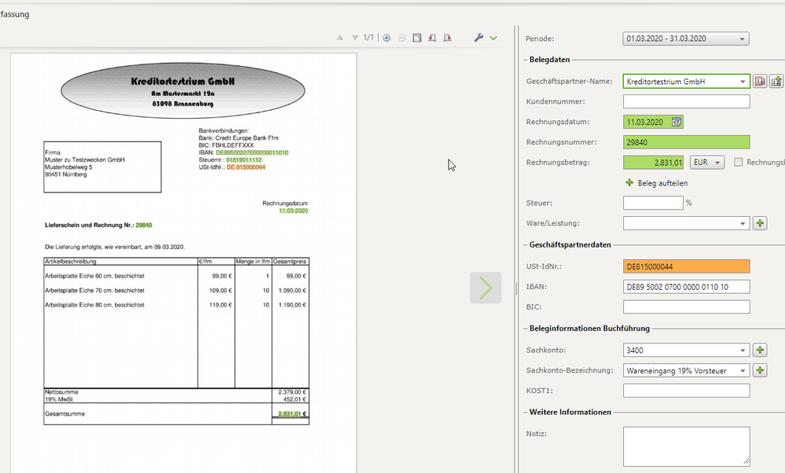The width and height of the screenshot is (785, 473).
Task: Click into the Kundennummer field
Action: (686, 101)
